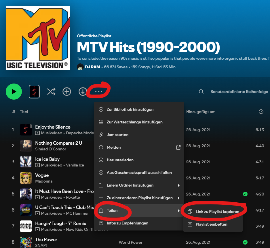Viewport: 270px width, 248px height.
Task: Select the track Enjoy the Silence
Action: [53, 127]
